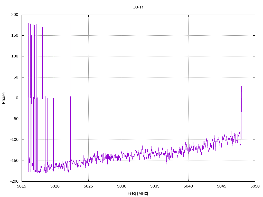Click x-axis tick label 5050
The height and width of the screenshot is (197, 263).
tap(255, 186)
